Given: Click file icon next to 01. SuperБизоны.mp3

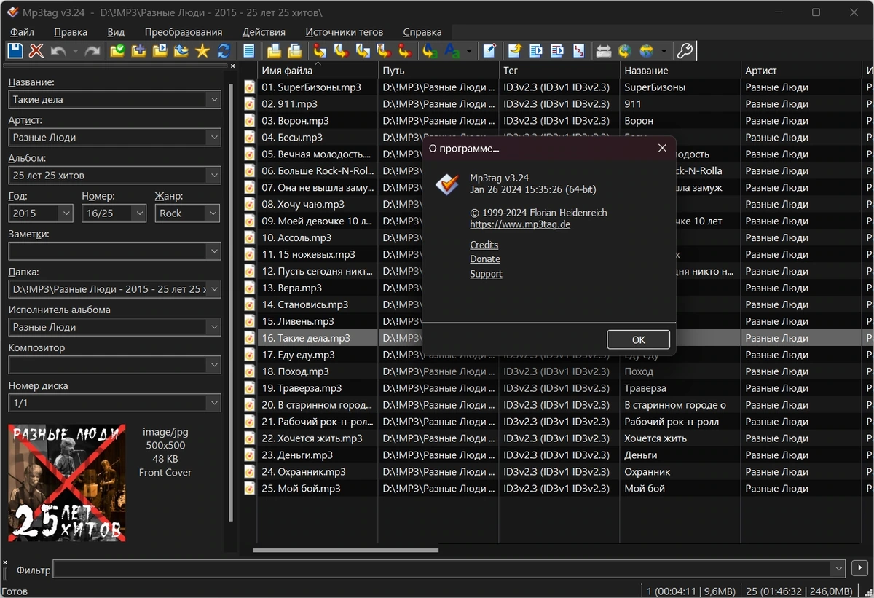Looking at the screenshot, I should pos(250,87).
